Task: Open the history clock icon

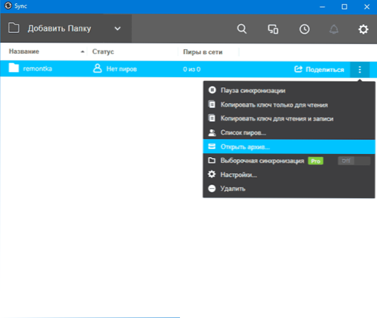Action: (304, 29)
